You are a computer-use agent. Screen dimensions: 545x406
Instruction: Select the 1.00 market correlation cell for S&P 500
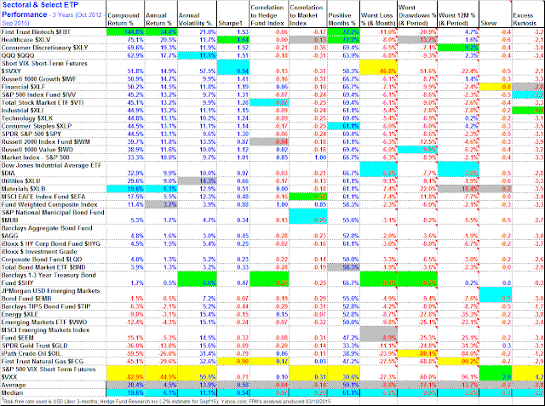(307, 157)
